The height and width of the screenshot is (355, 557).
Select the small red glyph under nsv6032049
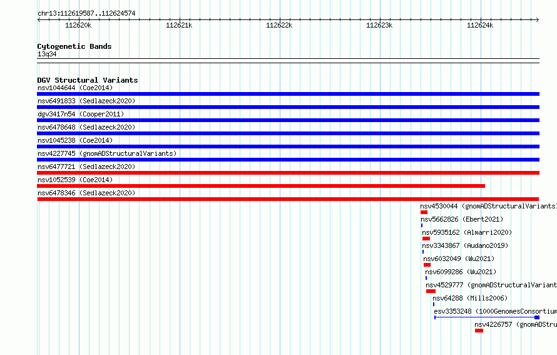(427, 265)
